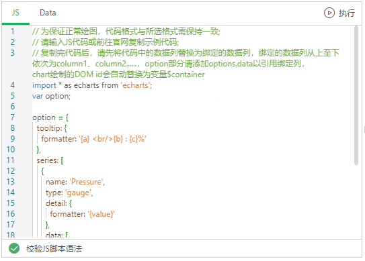Screen dimensions: 365x261
Task: Click the '{value}' formatter string
Action: tap(102, 214)
